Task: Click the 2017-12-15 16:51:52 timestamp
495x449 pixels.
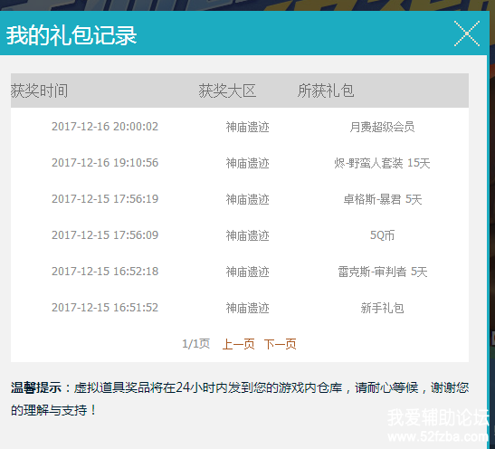Action: (x=105, y=308)
